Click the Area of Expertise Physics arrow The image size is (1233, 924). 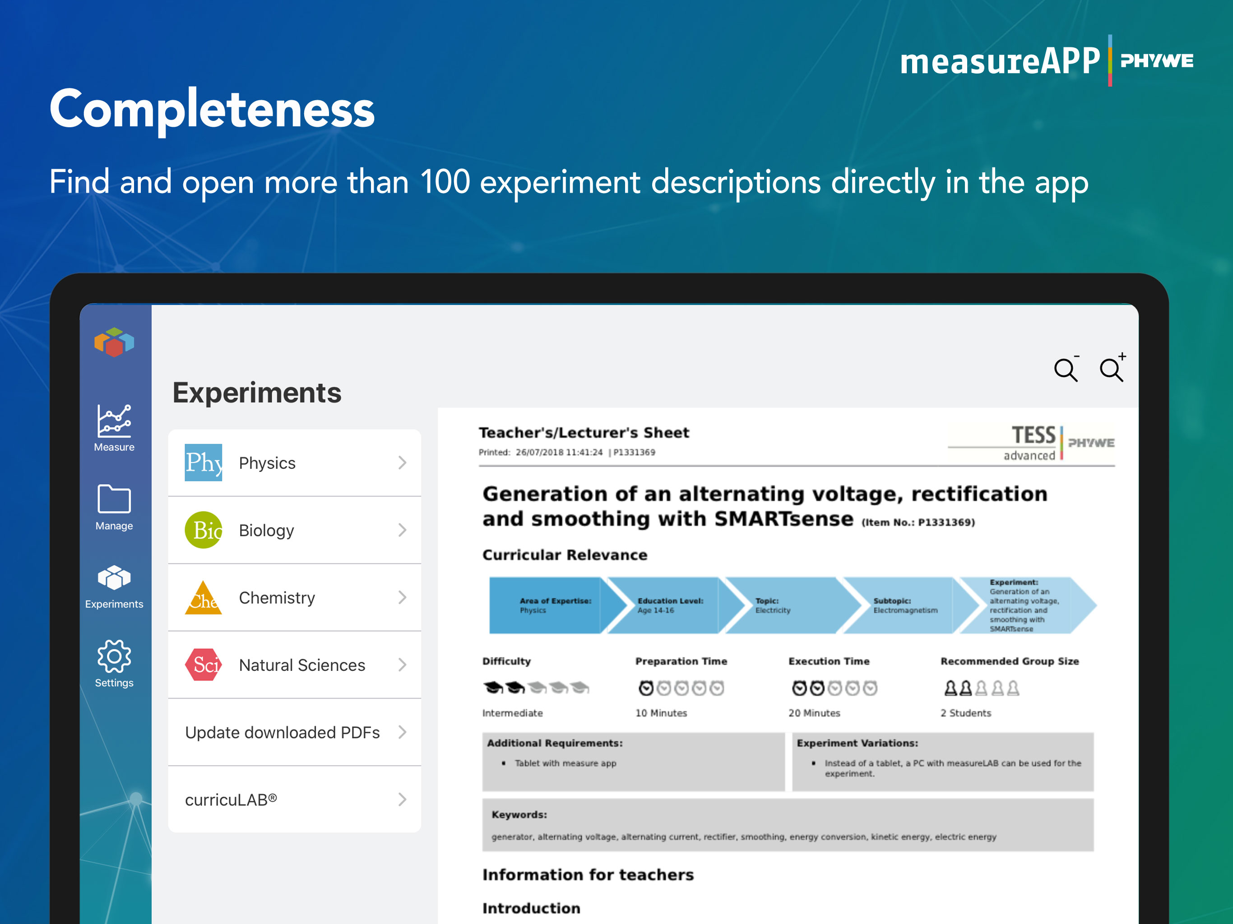[555, 605]
